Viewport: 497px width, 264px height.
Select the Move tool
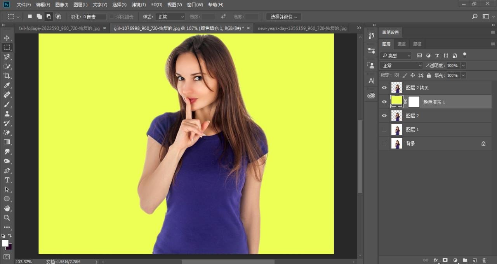click(7, 38)
